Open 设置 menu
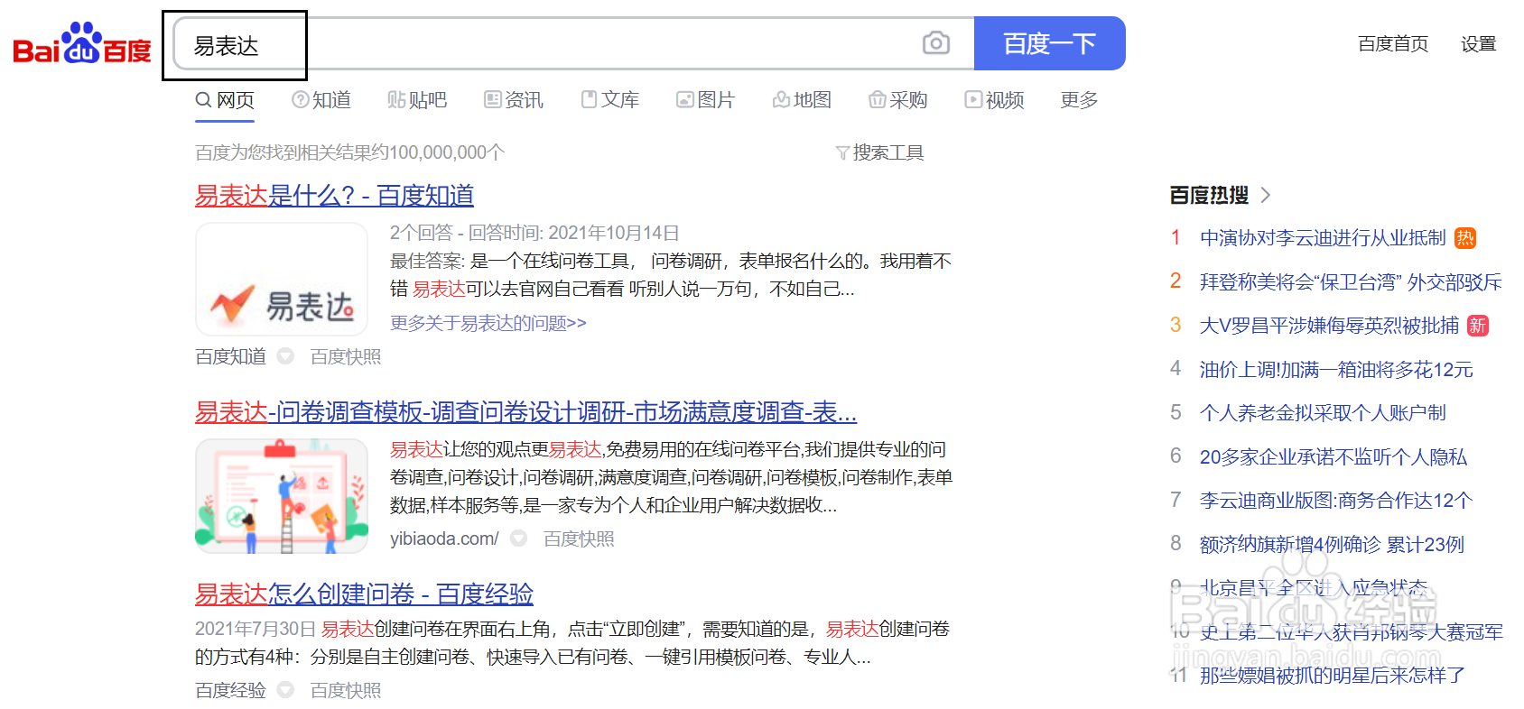1524x709 pixels. (x=1478, y=43)
